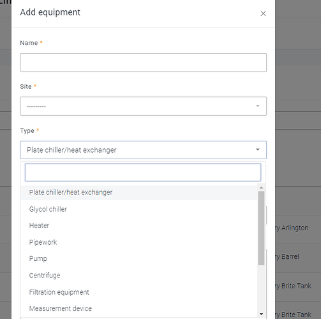Select the Heater option
This screenshot has height=319, width=321.
tap(139, 226)
